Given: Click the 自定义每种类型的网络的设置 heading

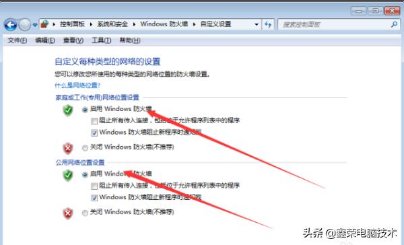Looking at the screenshot, I should (x=108, y=61).
